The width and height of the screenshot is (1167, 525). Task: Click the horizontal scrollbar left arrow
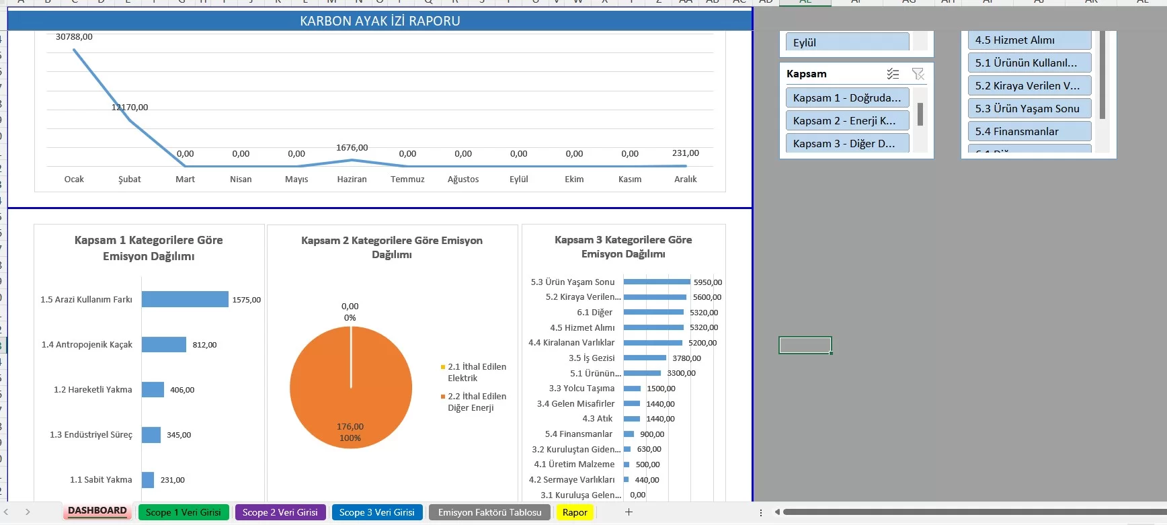tap(777, 512)
